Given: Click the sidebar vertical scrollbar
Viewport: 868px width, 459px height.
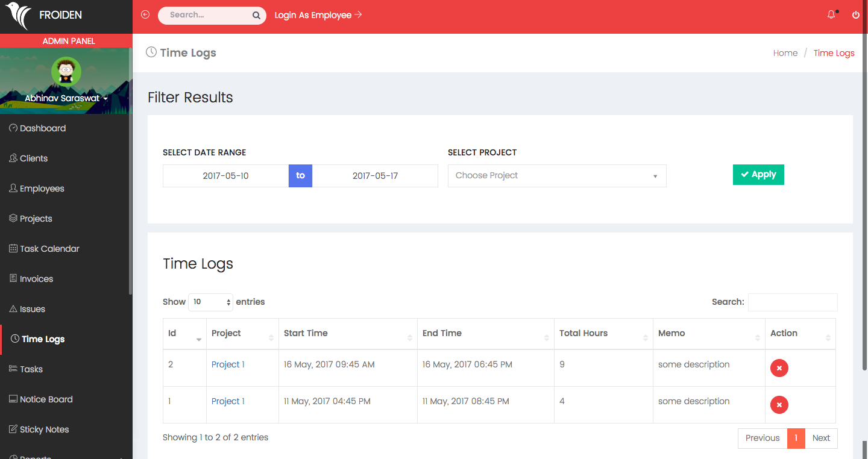Looking at the screenshot, I should pos(130,181).
